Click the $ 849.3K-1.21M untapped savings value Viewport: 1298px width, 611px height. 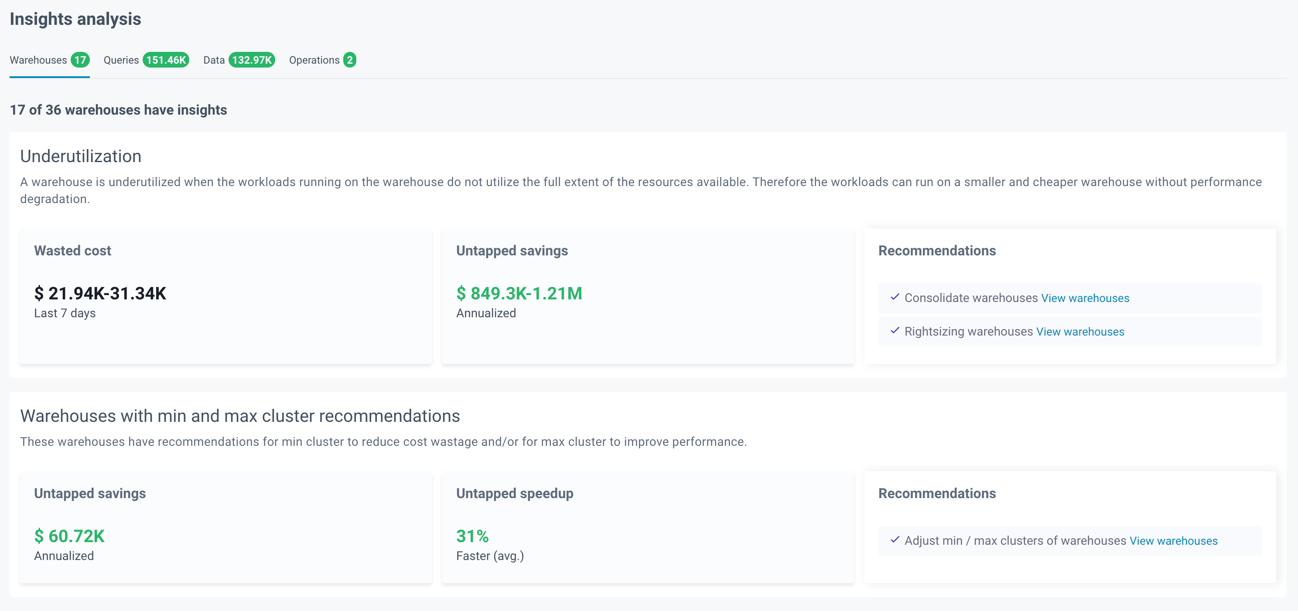[519, 293]
